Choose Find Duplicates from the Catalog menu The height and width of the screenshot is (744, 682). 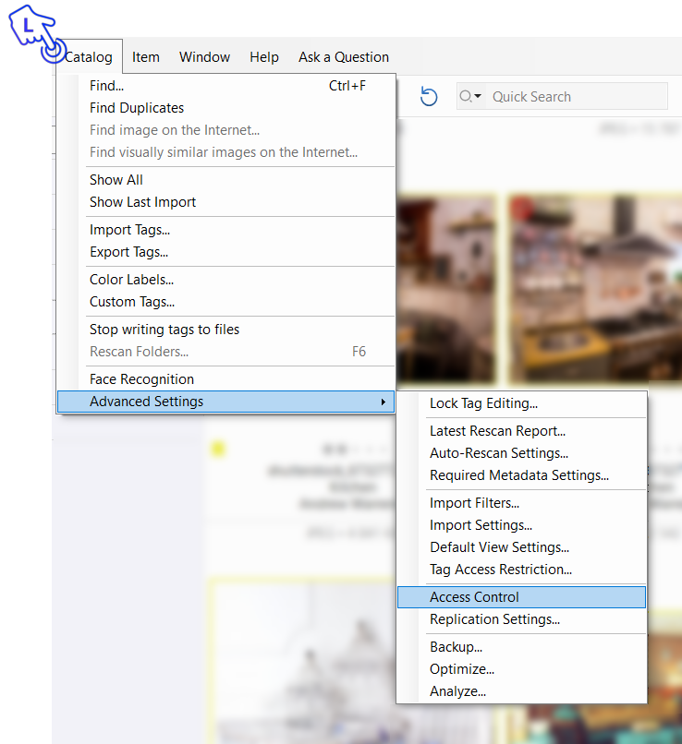[137, 108]
